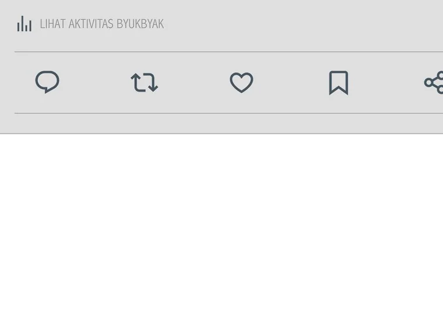Viewport: 443px width, 321px height.
Task: Open the share options icon
Action: pyautogui.click(x=434, y=82)
